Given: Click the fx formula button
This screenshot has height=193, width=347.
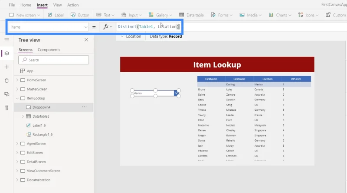Looking at the screenshot, I should pyautogui.click(x=108, y=27).
